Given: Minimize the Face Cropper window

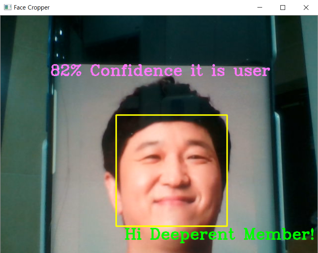Looking at the screenshot, I should (260, 8).
